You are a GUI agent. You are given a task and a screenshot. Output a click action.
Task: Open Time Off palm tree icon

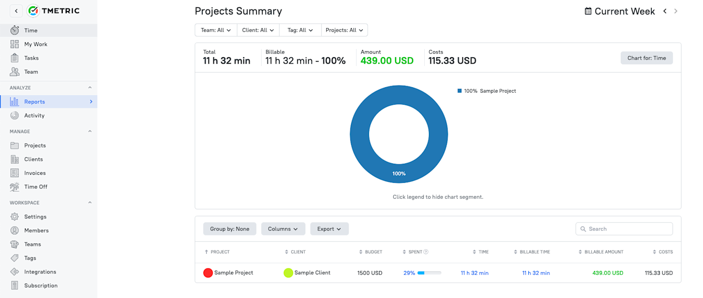(15, 187)
